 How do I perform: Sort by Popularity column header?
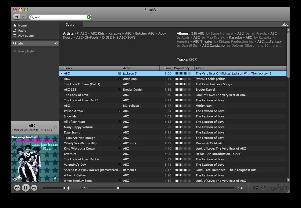[x=184, y=68]
